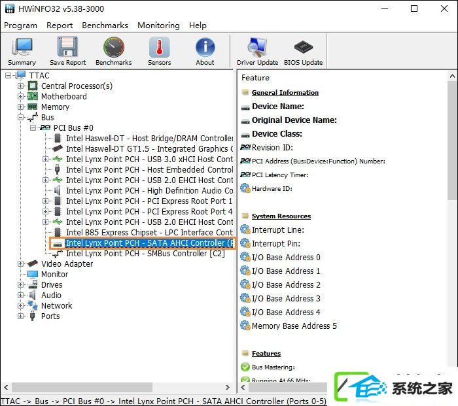Select Lynx Point Host Embedded Controller row

click(x=150, y=169)
